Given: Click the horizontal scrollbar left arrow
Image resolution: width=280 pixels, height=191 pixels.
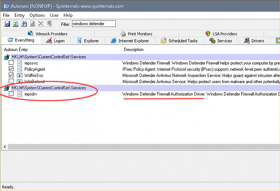Looking at the screenshot, I should coord(5,147).
